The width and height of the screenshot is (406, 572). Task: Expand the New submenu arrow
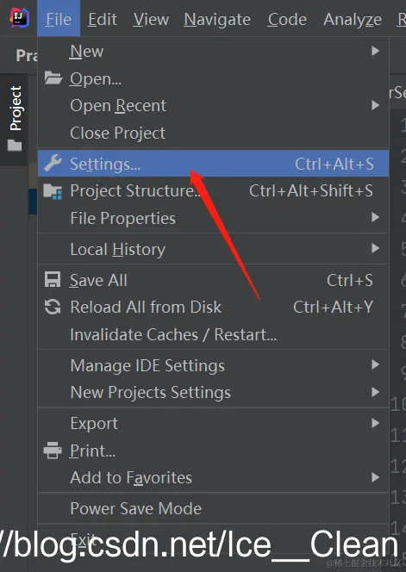click(375, 51)
